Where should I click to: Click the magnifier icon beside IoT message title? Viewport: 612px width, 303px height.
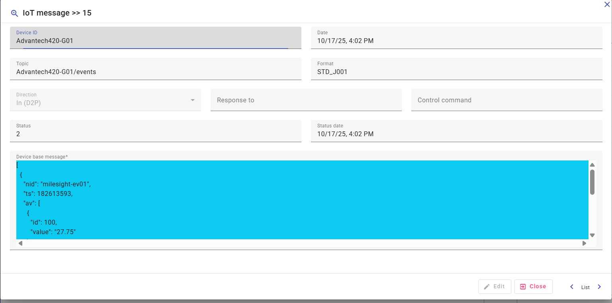click(x=14, y=13)
